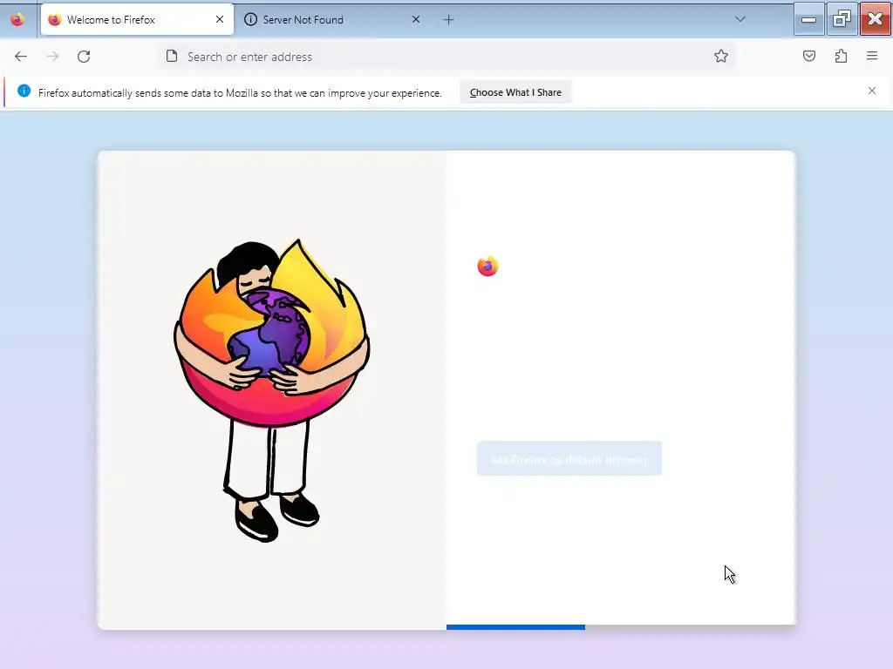The image size is (893, 669).
Task: Open the application hamburger menu
Action: [x=872, y=56]
